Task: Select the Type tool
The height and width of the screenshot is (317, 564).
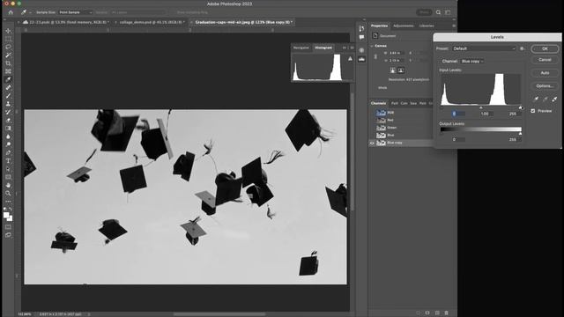Action: click(x=8, y=161)
